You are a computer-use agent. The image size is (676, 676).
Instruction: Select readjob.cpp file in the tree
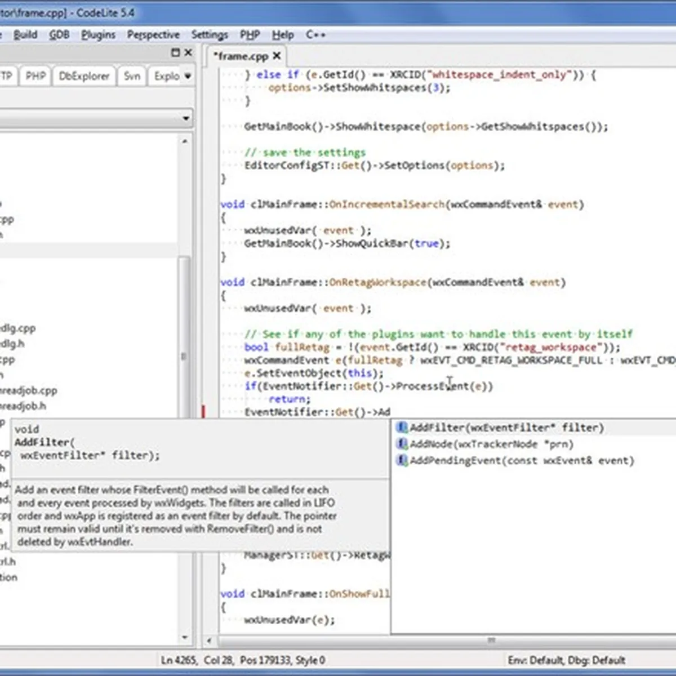(x=28, y=390)
